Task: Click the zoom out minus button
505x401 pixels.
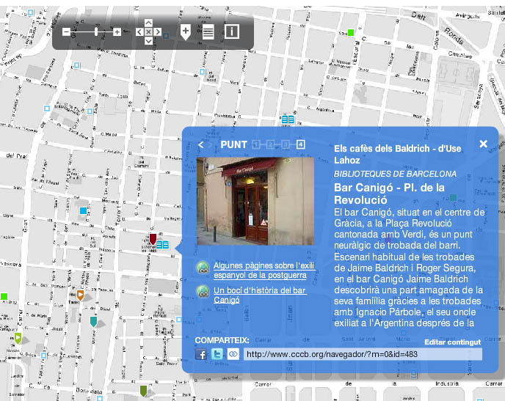Action: (66, 32)
